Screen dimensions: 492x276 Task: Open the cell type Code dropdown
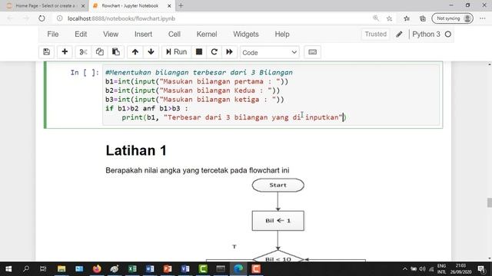(270, 52)
